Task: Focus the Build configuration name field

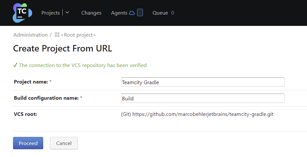Action: (202, 98)
